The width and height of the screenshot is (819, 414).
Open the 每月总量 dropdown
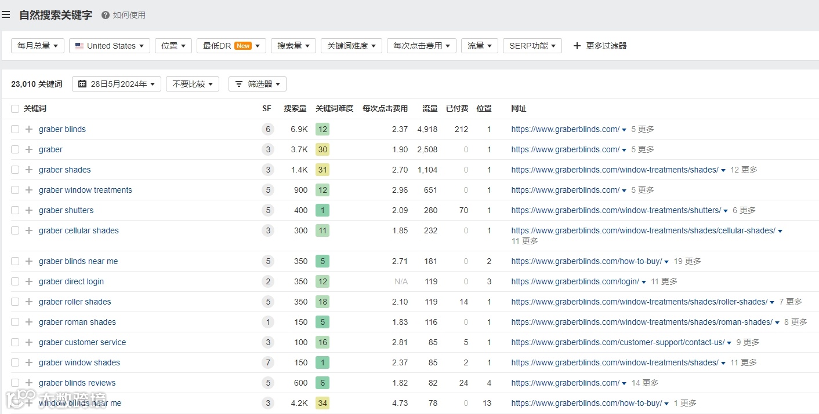[38, 46]
